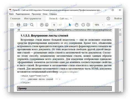The image size is (131, 100).
Task: Maximize the window
Action: tap(113, 10)
